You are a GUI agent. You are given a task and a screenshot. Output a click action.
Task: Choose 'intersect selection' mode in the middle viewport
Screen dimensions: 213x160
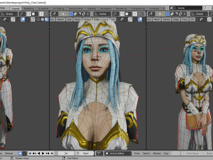click(x=88, y=14)
